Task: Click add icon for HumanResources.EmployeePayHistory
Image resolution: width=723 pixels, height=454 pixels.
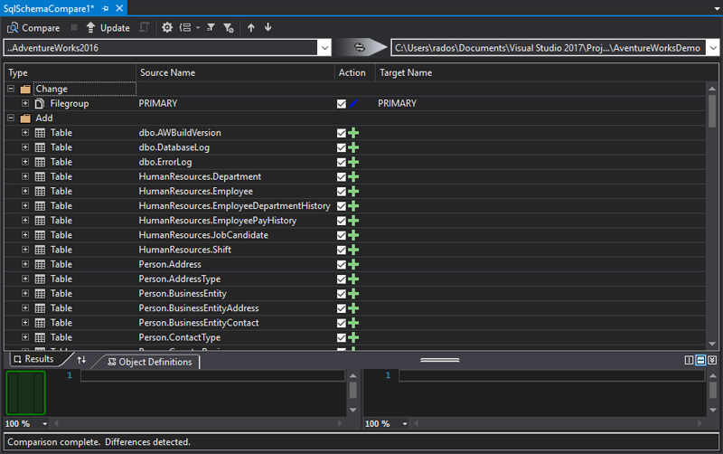Action: click(x=353, y=221)
